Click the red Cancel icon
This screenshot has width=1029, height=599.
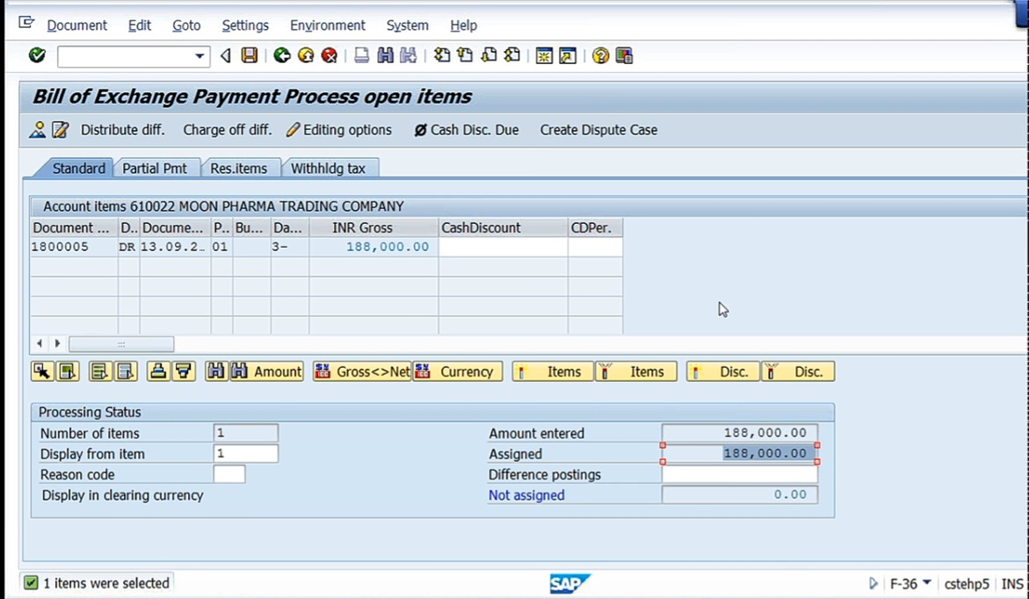(330, 55)
